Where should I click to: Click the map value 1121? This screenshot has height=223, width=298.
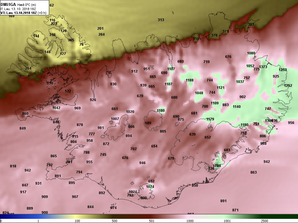point(221,88)
